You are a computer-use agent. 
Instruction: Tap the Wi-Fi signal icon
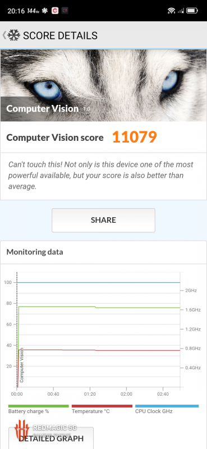[171, 11]
